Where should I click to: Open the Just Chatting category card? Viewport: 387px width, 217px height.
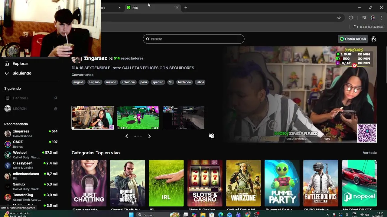tap(89, 183)
